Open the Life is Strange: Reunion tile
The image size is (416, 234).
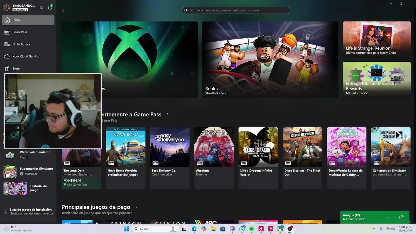tap(377, 39)
